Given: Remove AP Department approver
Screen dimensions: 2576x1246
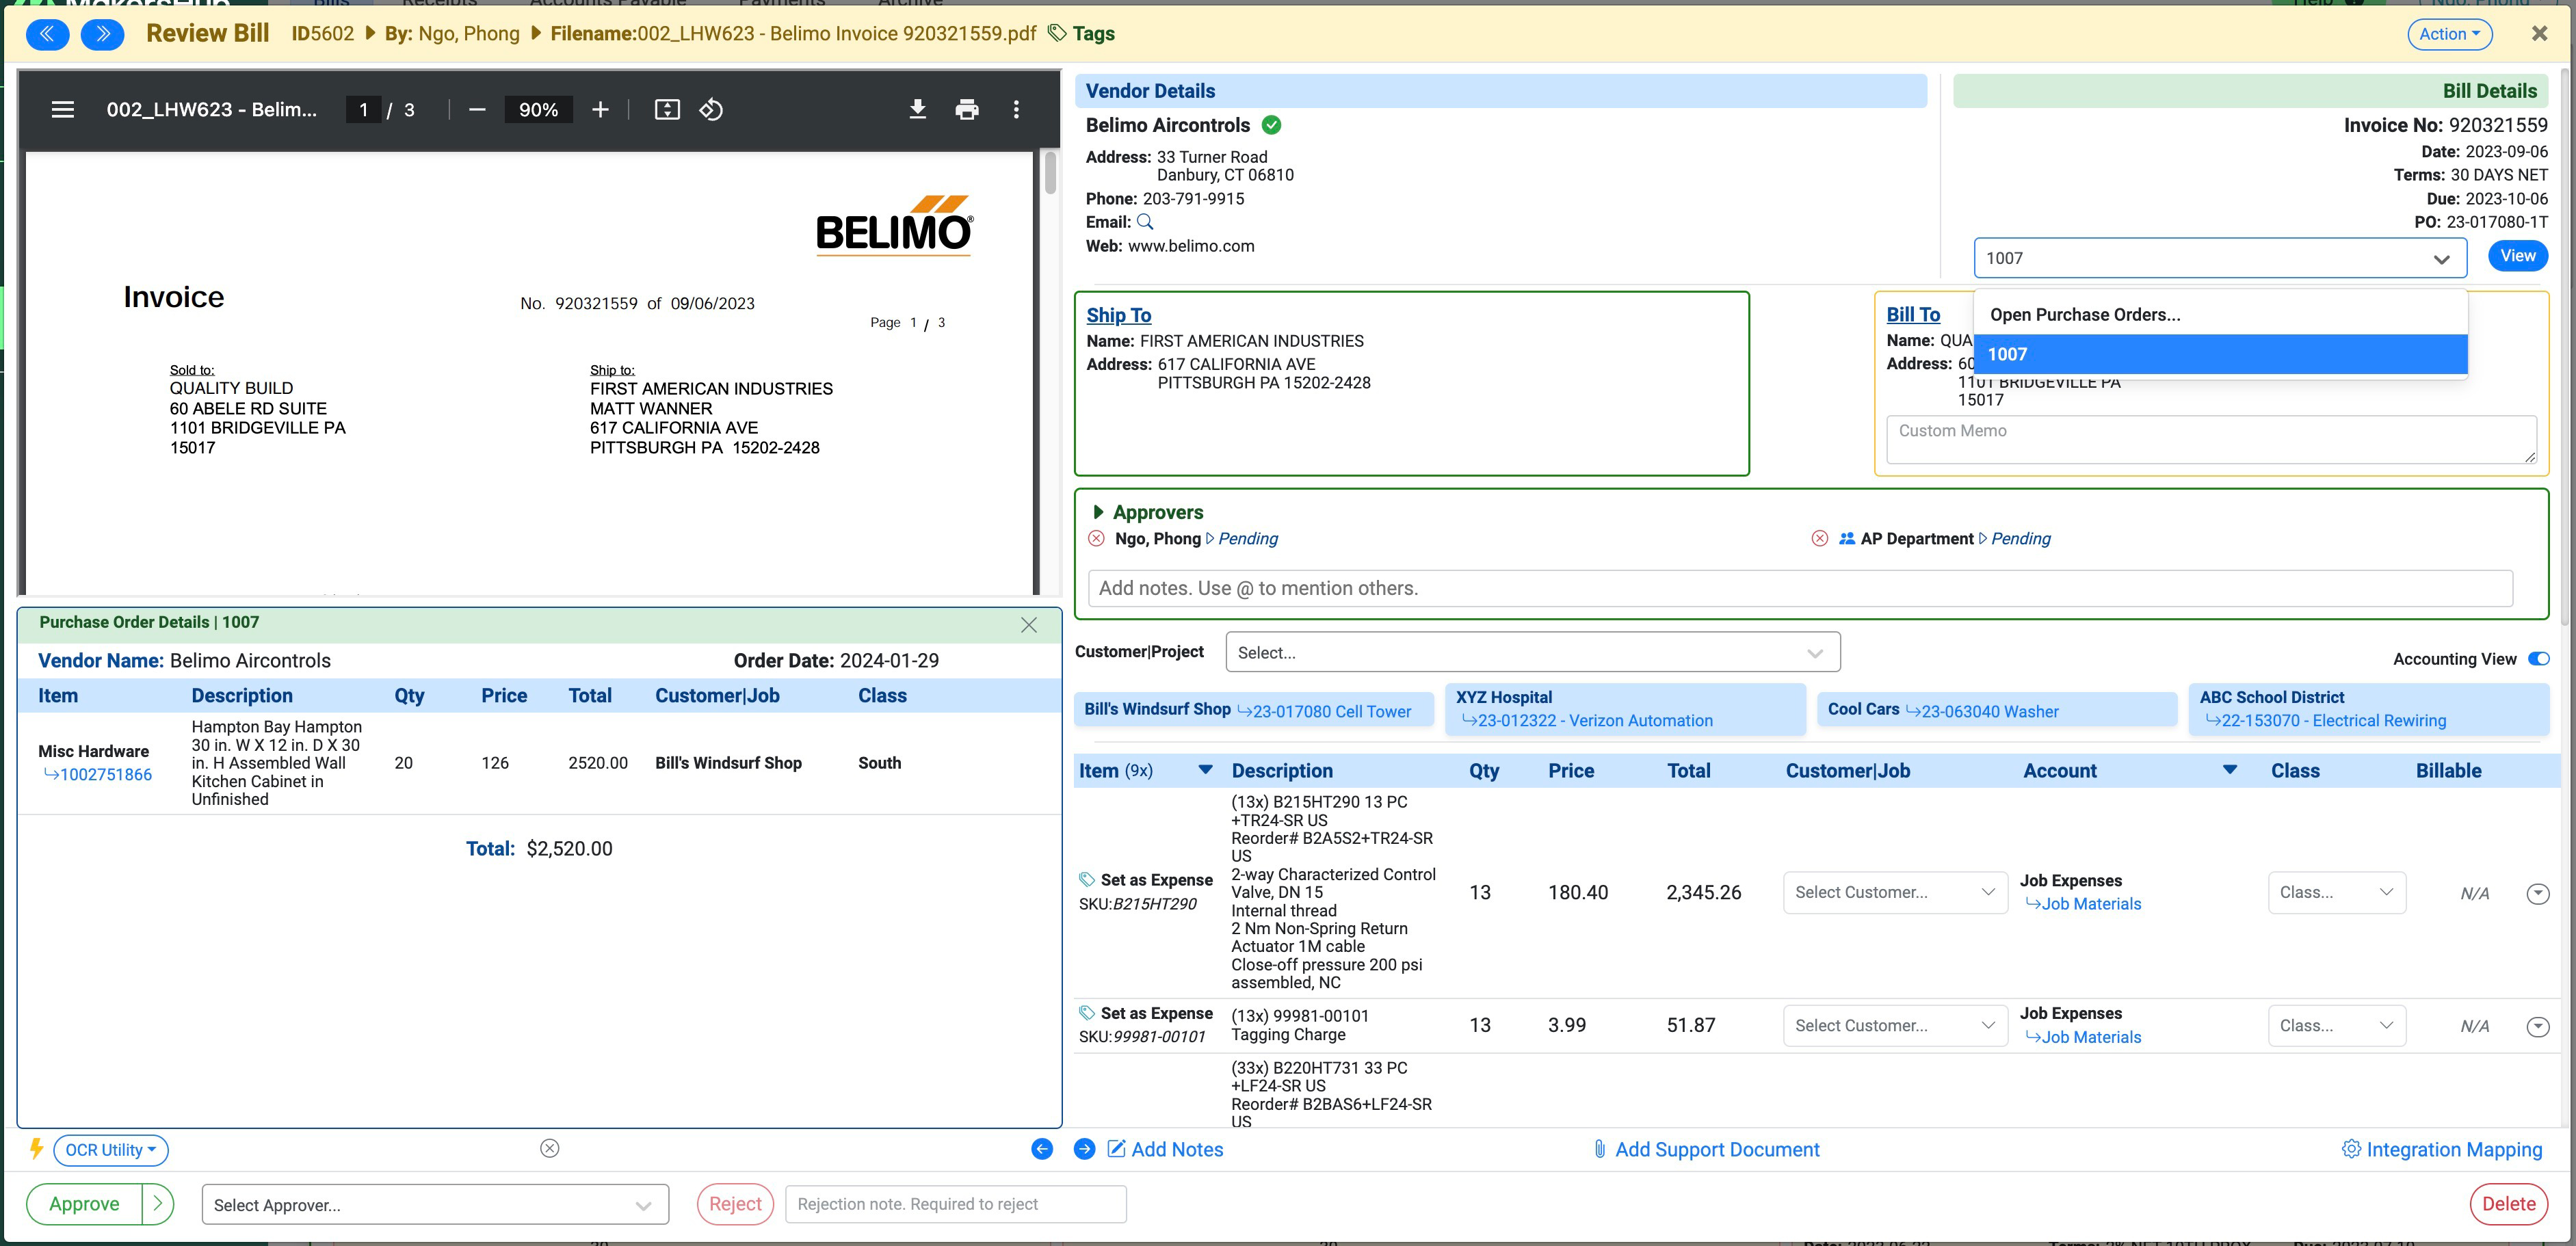Looking at the screenshot, I should tap(1820, 538).
